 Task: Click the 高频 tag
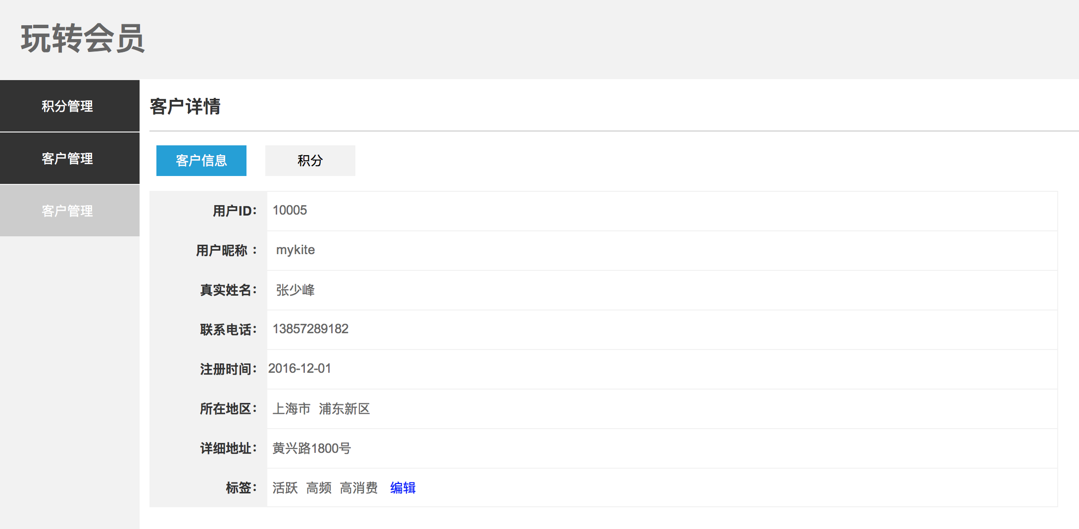pyautogui.click(x=319, y=488)
